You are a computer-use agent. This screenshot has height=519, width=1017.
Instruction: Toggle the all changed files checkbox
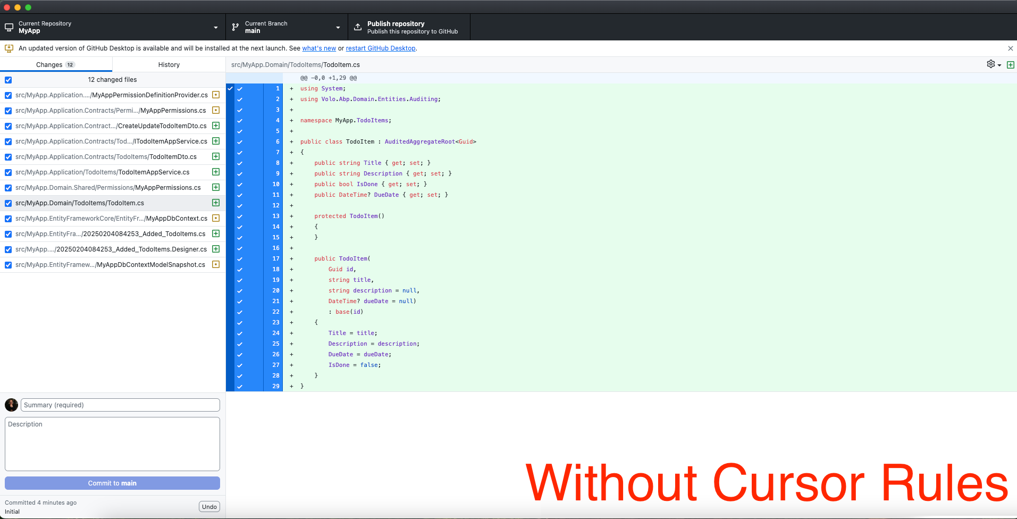(9, 80)
